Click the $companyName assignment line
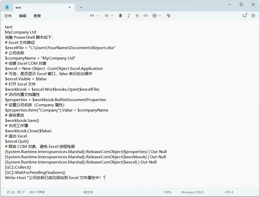Image resolution: width=260 pixels, height=197 pixels. tap(40, 58)
